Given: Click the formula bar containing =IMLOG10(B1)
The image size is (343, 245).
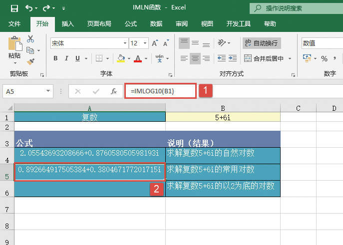Looking at the screenshot, I should 160,91.
